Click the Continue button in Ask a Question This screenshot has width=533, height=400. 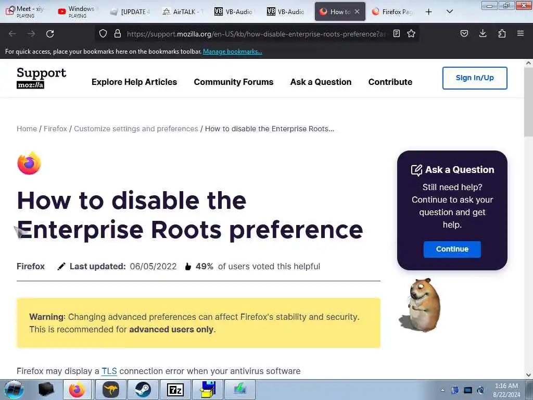point(452,249)
